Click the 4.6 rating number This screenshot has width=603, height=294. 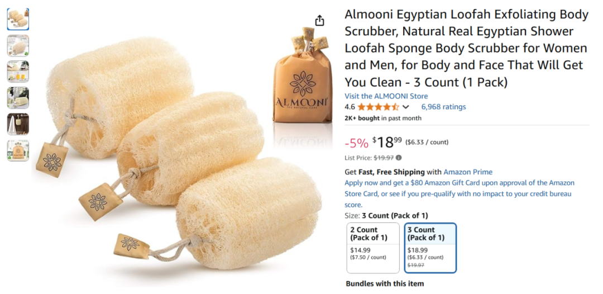(x=350, y=107)
